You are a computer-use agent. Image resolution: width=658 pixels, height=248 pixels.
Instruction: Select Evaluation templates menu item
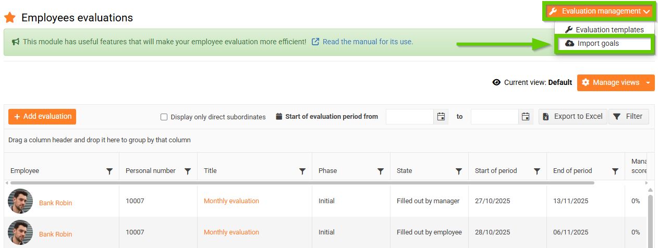coord(604,30)
